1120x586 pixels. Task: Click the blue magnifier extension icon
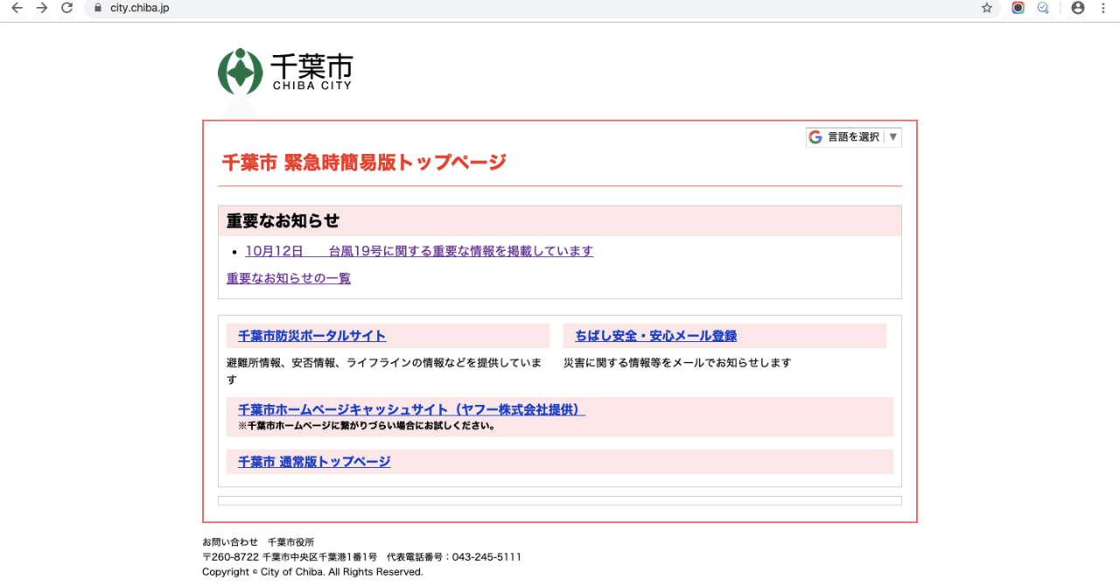tap(1043, 8)
